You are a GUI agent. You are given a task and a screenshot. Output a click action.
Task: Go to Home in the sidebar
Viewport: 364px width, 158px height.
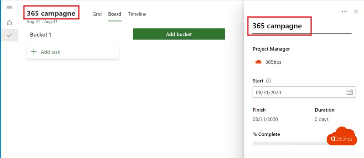click(9, 23)
